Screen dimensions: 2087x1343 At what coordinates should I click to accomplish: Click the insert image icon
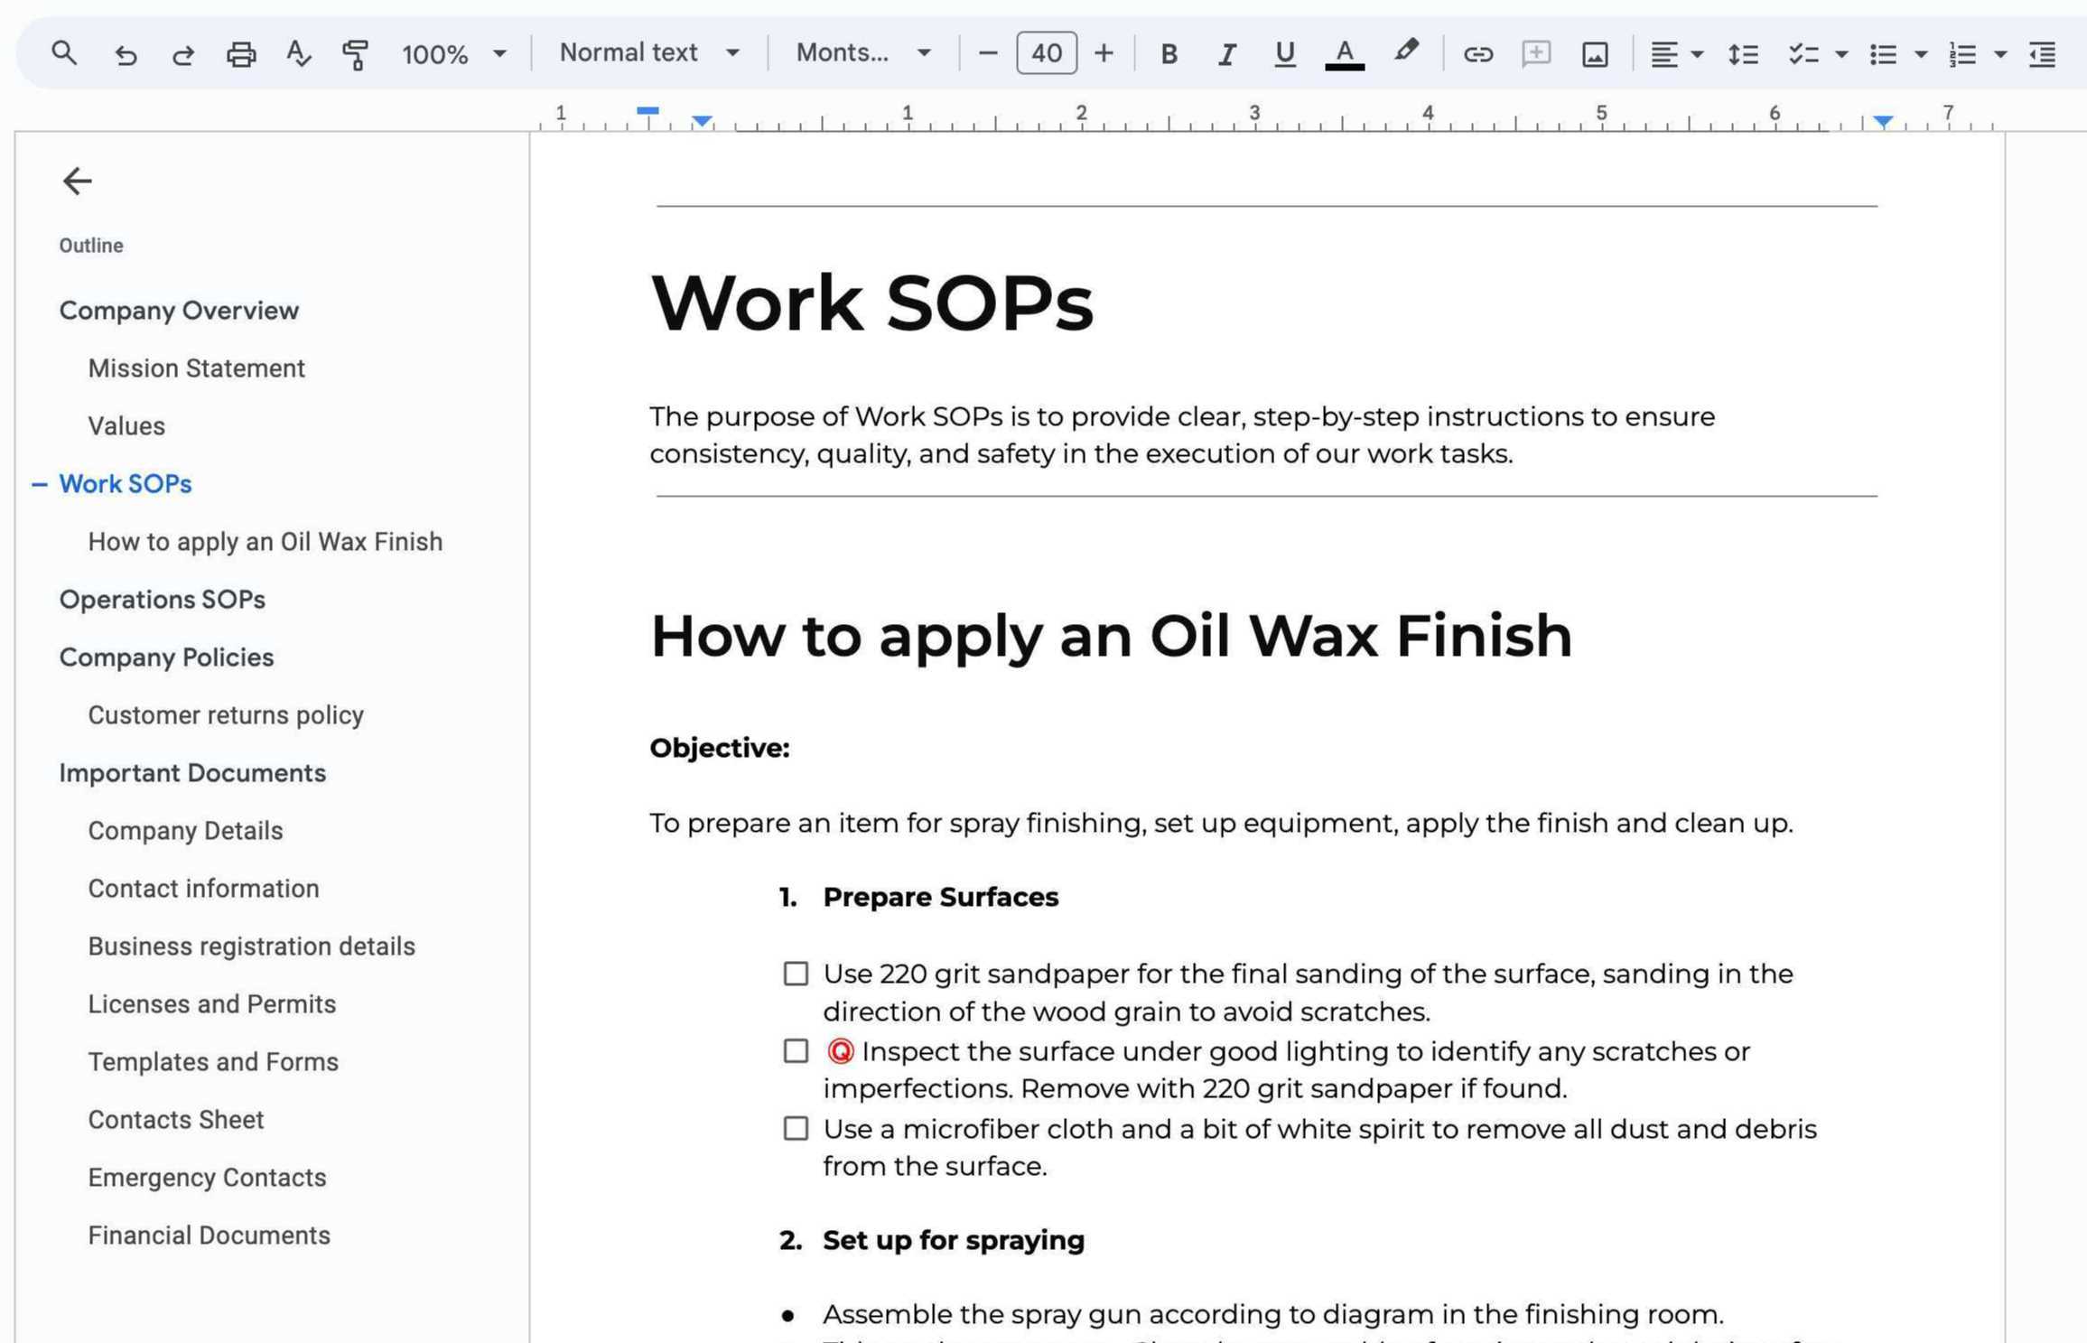[x=1594, y=54]
